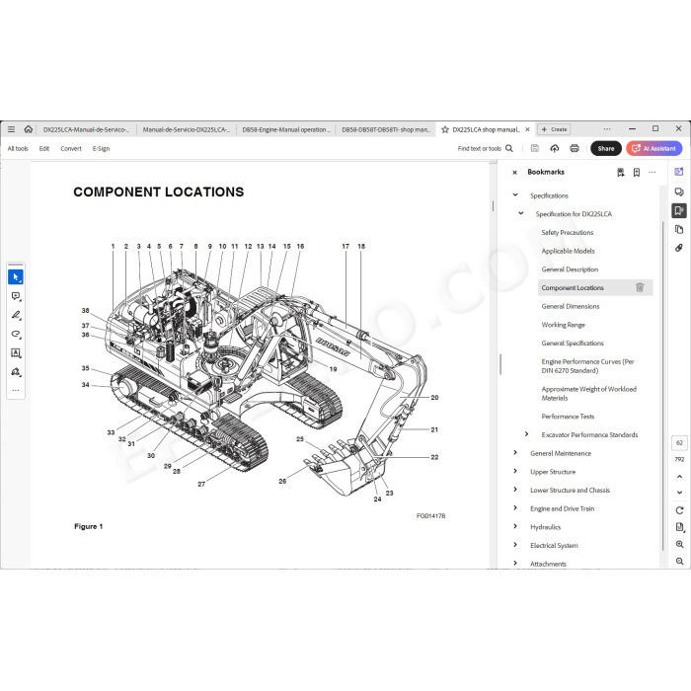
Task: Click the find bookmark icon
Action: pyautogui.click(x=621, y=173)
